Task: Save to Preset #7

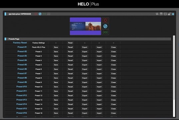Action: coord(56,74)
